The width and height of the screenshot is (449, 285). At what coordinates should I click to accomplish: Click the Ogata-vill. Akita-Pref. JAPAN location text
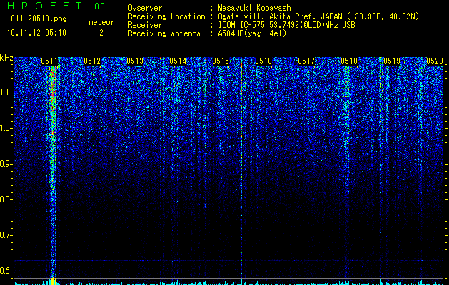pos(318,17)
